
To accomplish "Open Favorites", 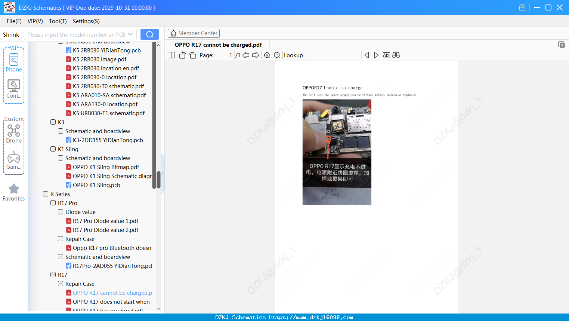I will pos(14,193).
